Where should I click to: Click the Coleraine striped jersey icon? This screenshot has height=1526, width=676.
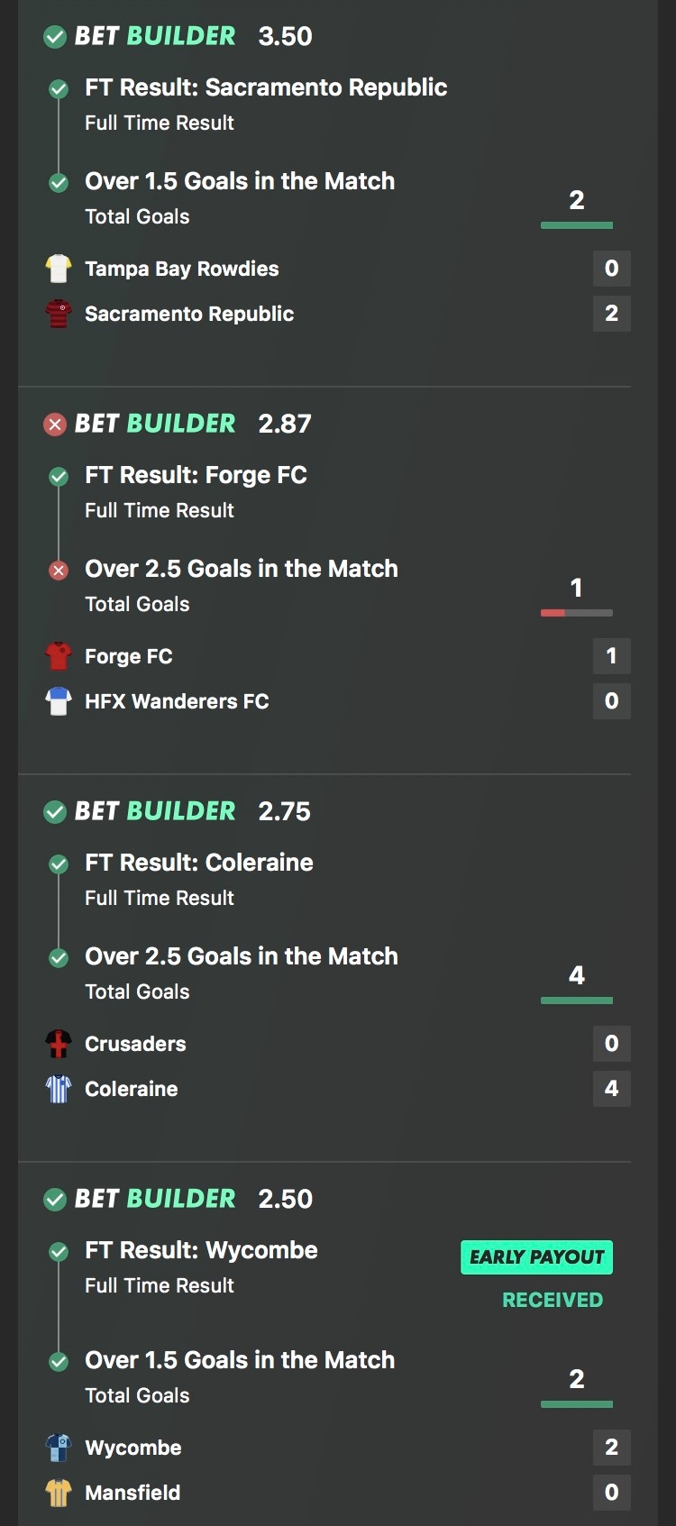(x=59, y=1089)
